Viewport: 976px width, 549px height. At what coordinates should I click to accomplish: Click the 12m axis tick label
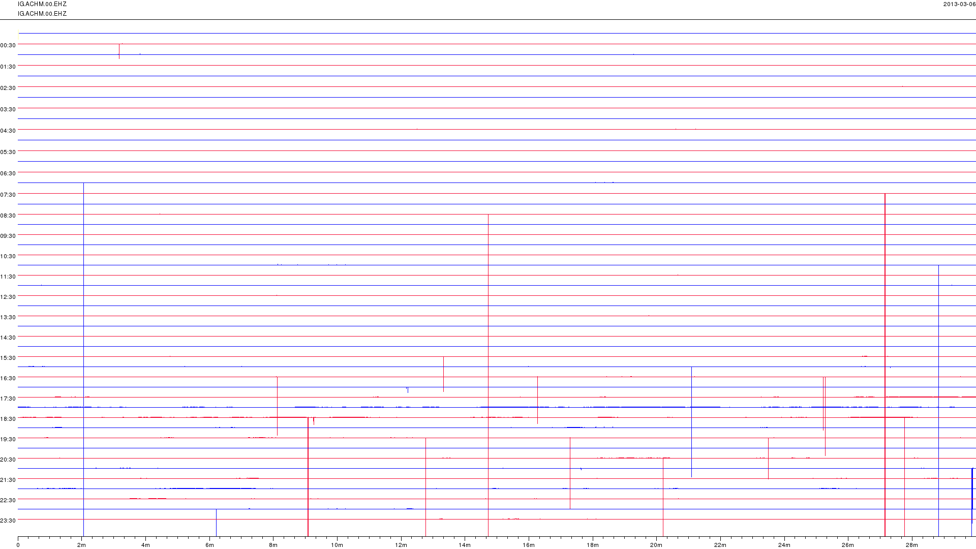(401, 545)
